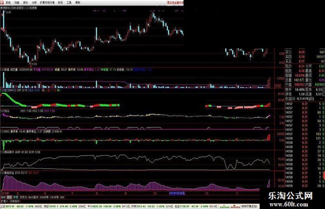Click the 涨幅 10.07% row in the quote panel
The height and width of the screenshot is (209, 325).
click(295, 75)
